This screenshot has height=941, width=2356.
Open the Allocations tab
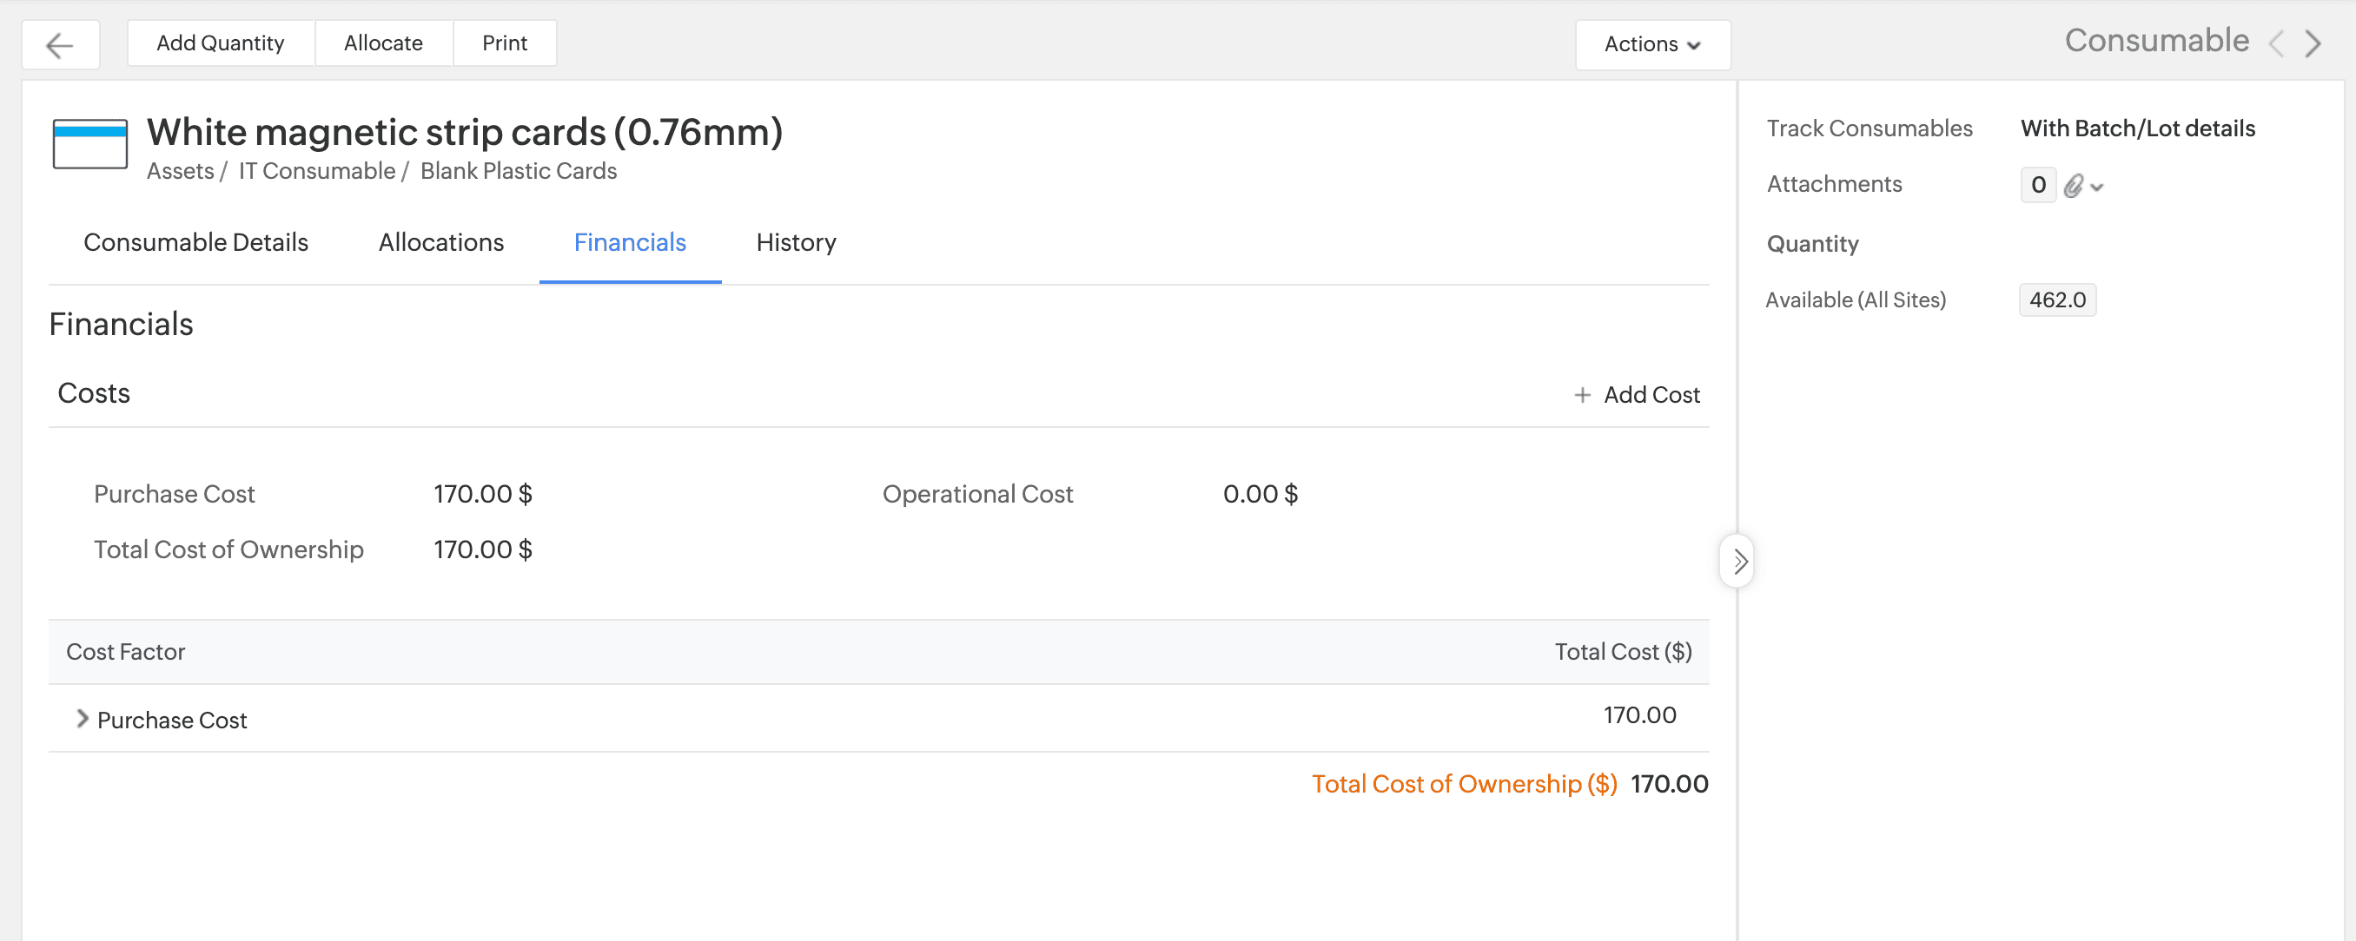[440, 242]
